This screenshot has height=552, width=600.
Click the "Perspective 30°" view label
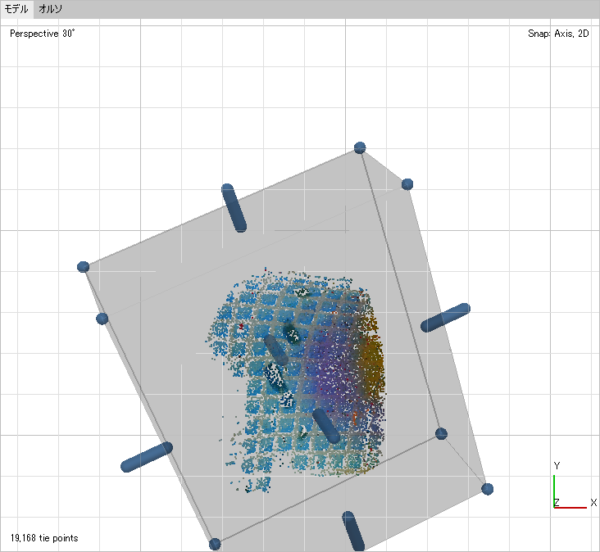pyautogui.click(x=42, y=34)
